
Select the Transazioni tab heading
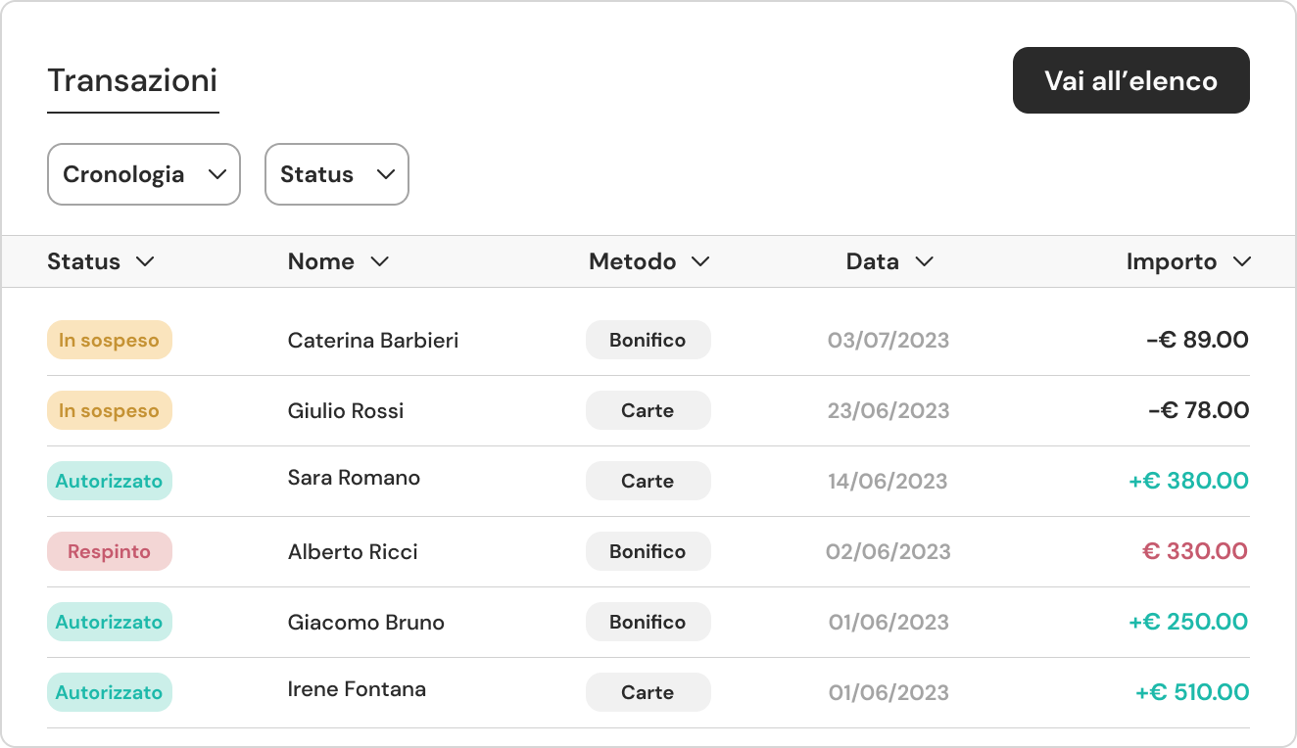[x=132, y=80]
